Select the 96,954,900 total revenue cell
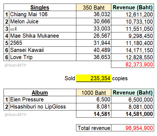157x136 pixels. click(x=132, y=128)
